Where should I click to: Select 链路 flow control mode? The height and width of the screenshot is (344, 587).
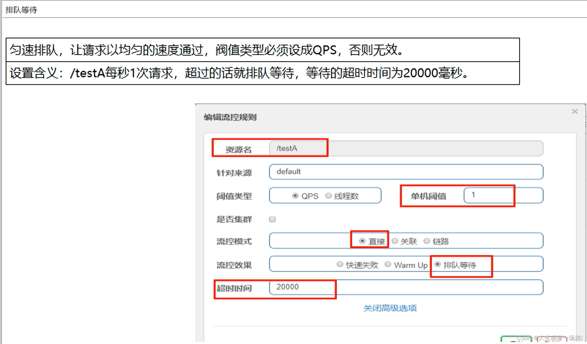(x=427, y=241)
